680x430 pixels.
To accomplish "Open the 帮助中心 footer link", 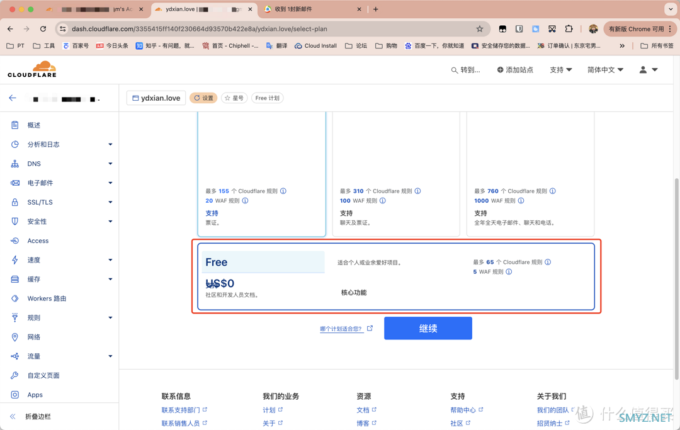I will (x=466, y=410).
